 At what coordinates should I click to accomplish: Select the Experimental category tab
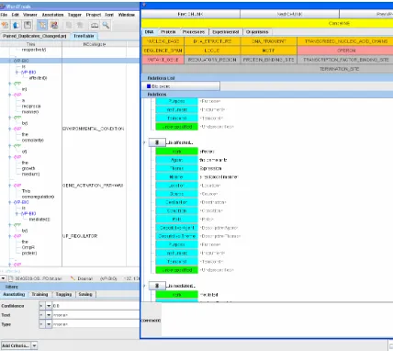pos(226,32)
